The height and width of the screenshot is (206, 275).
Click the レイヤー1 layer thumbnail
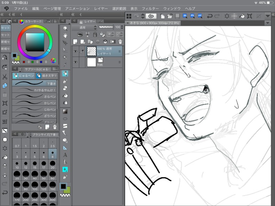pos(91,51)
